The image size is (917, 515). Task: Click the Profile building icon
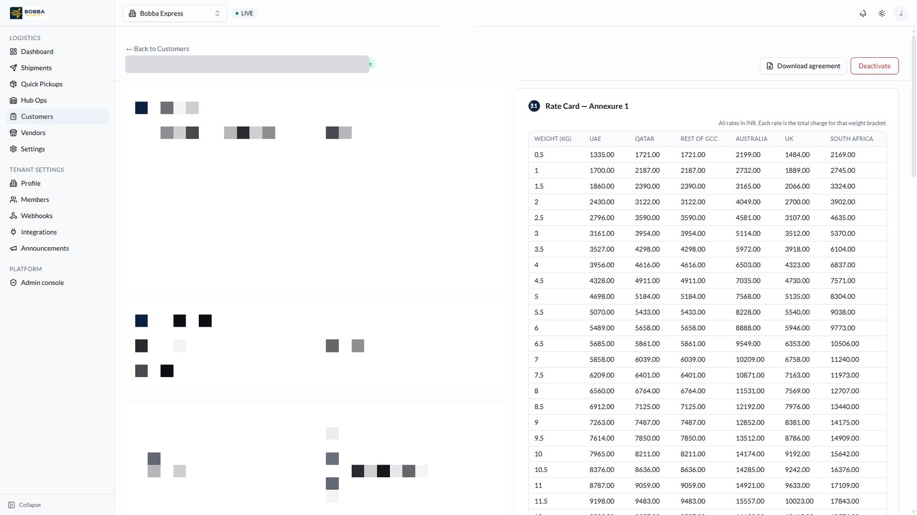point(13,183)
